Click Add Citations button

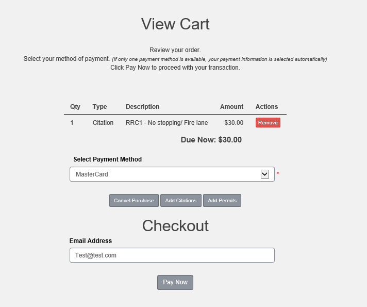[181, 200]
